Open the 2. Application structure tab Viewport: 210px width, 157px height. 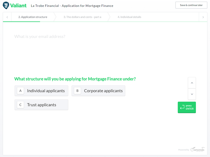33,17
